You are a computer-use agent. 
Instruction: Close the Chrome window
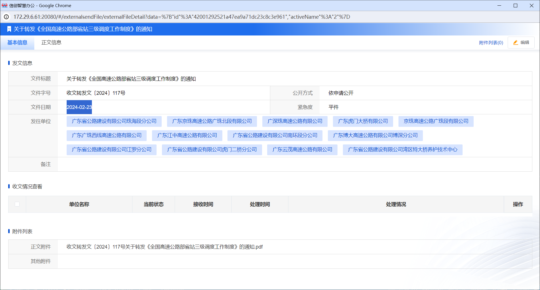pyautogui.click(x=532, y=5)
